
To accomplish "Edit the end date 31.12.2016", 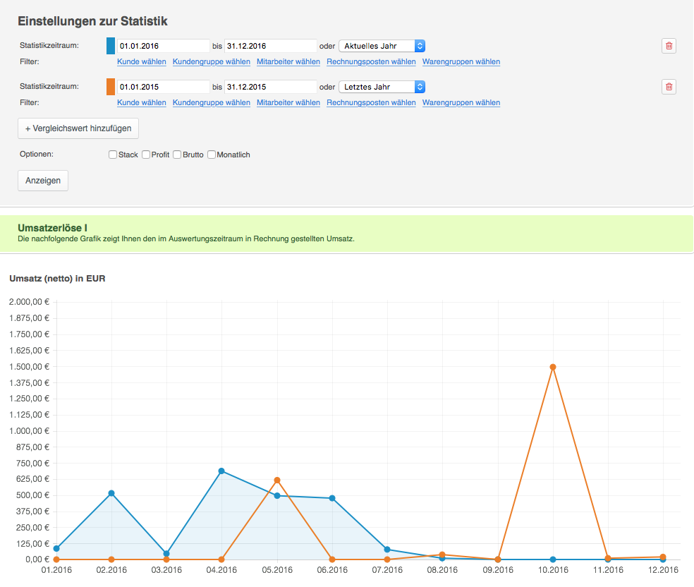I will [270, 46].
